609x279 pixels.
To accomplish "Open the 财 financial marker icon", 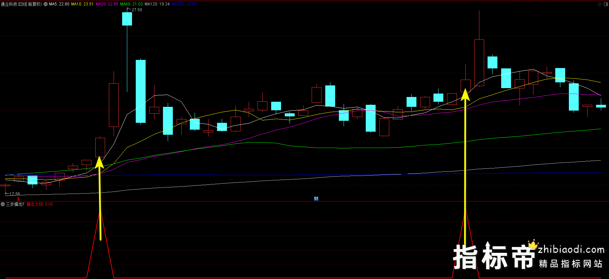I will (x=316, y=199).
